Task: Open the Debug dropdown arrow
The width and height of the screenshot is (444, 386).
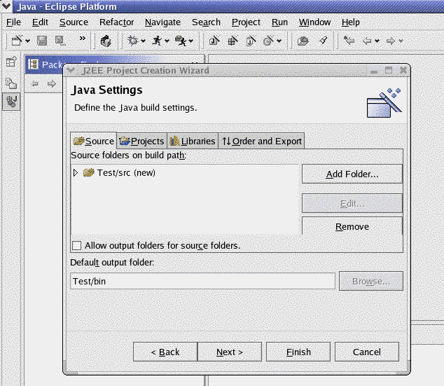Action: [142, 41]
